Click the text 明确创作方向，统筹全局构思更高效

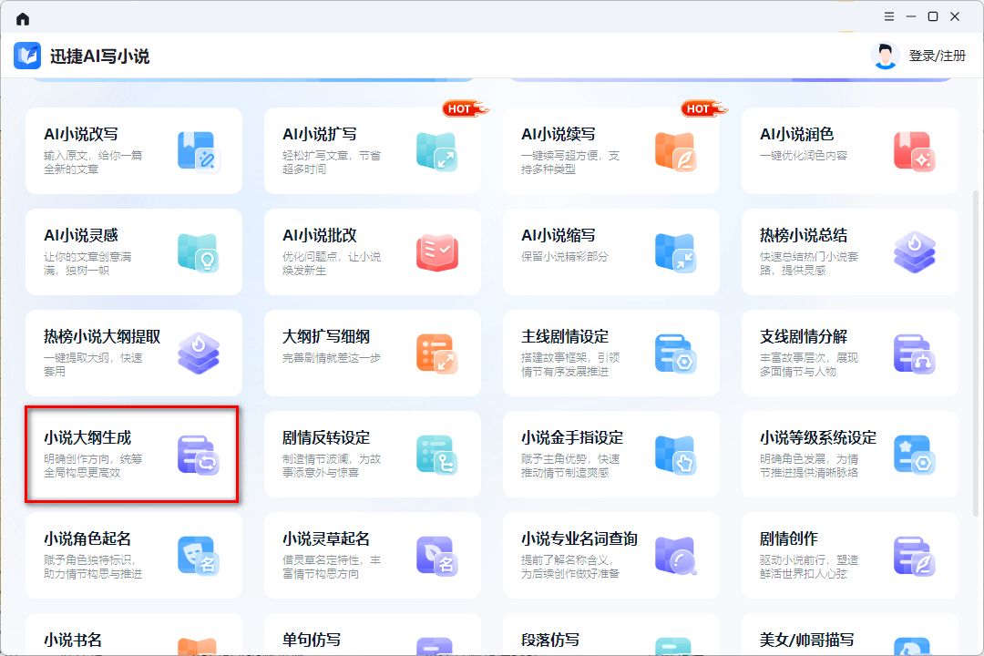93,466
